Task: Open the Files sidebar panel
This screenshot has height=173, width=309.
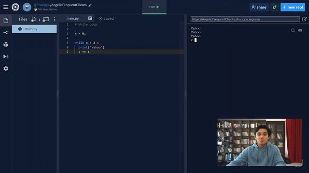Action: 6,20
